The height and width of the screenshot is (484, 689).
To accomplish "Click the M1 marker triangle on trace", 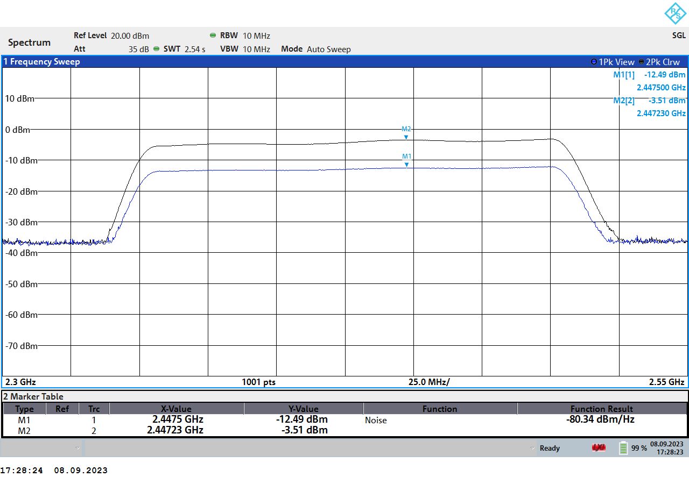I will coord(406,165).
